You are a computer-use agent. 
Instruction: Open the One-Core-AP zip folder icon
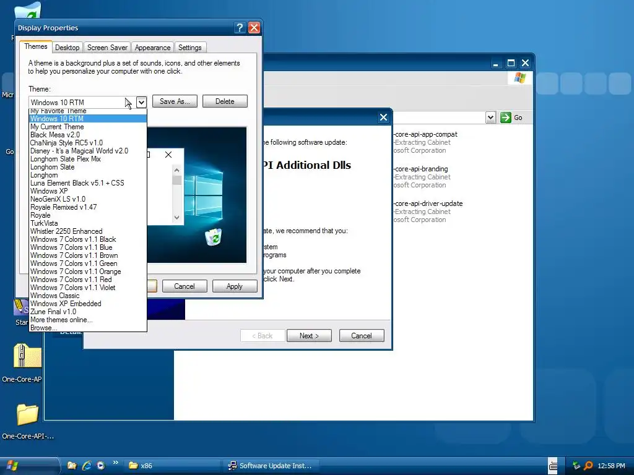[x=27, y=356]
